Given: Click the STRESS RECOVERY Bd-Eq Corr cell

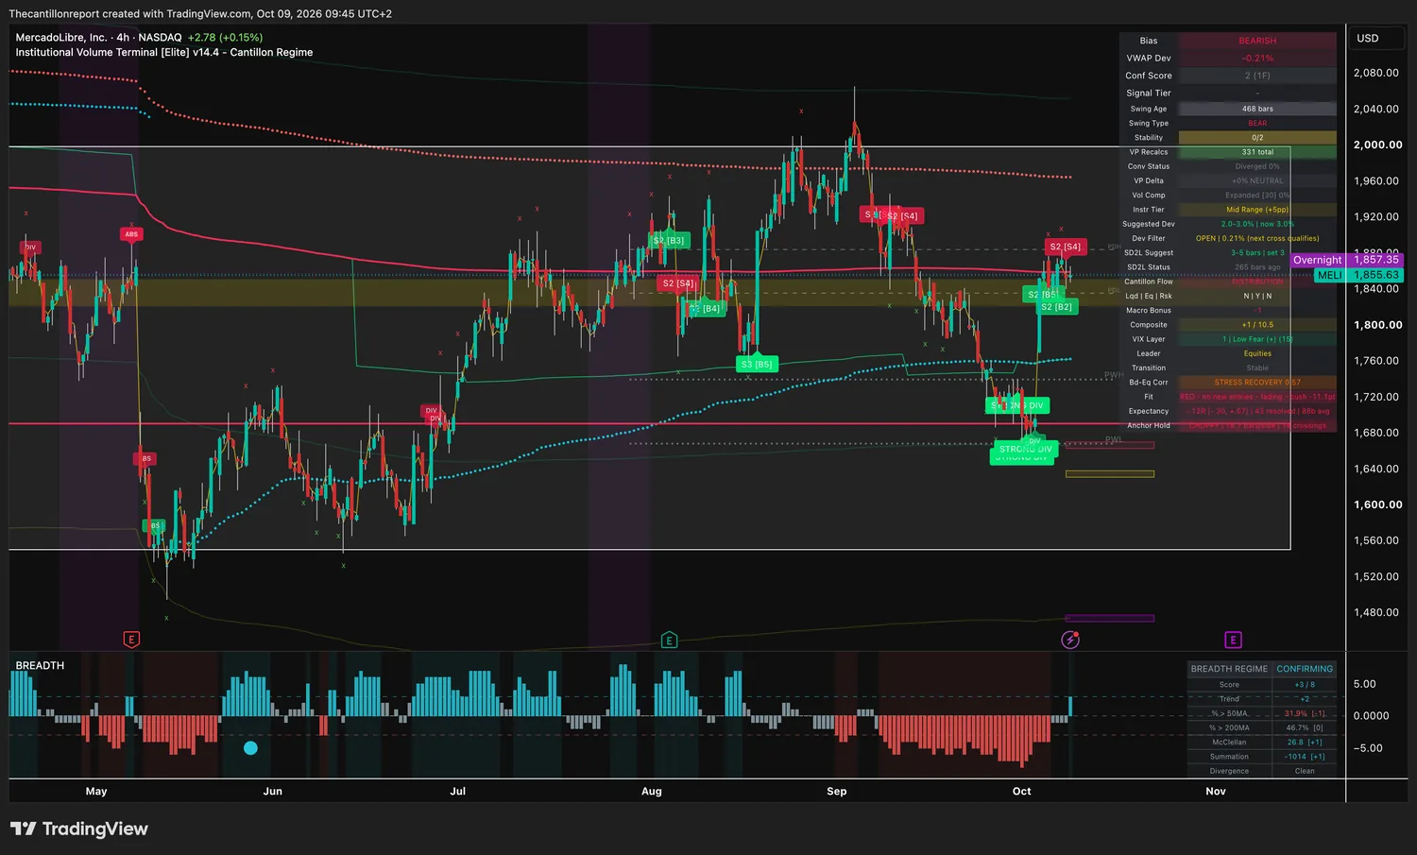Looking at the screenshot, I should pos(1257,383).
